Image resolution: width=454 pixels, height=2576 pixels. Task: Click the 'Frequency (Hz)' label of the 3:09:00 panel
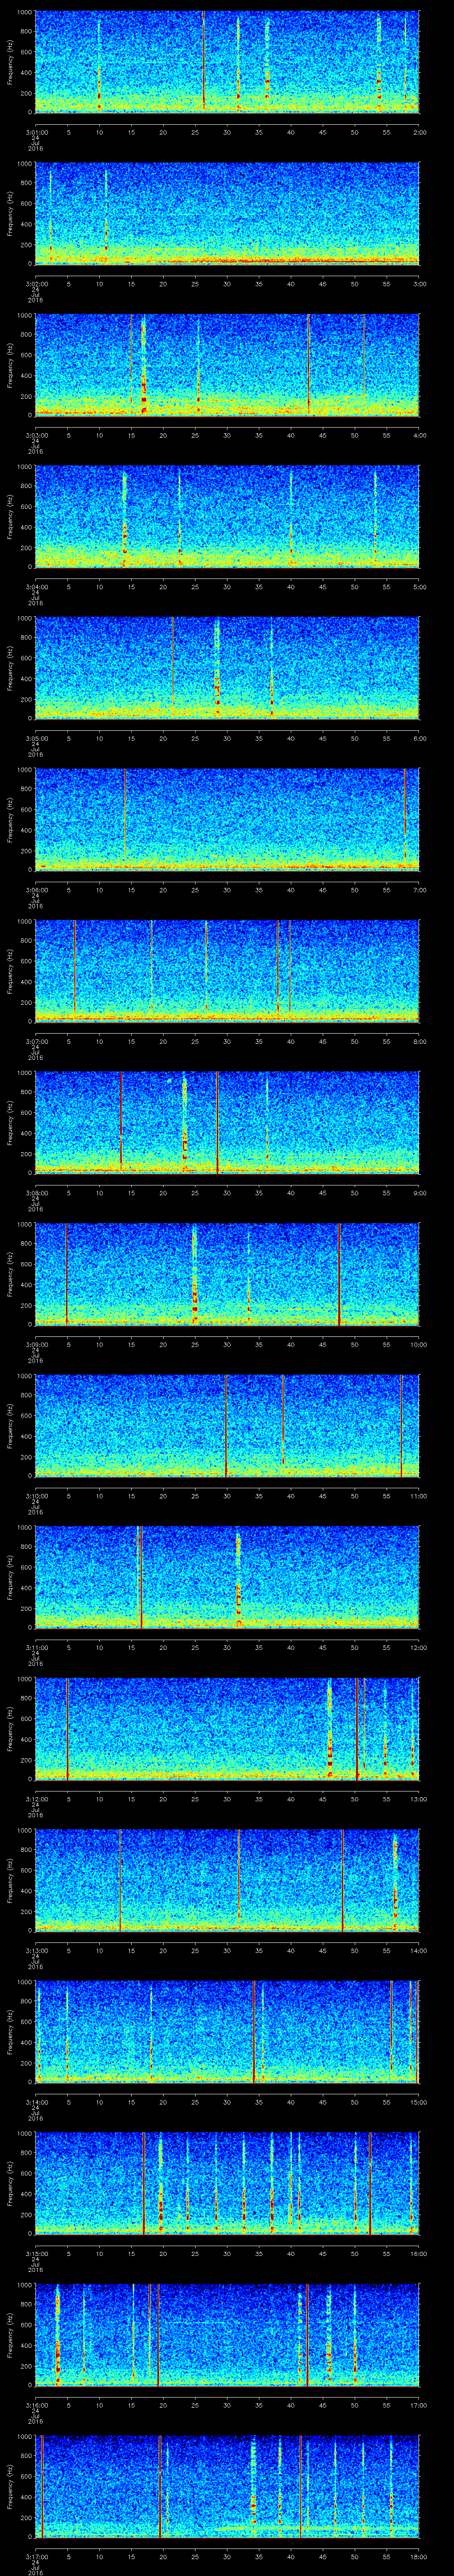pyautogui.click(x=10, y=1274)
